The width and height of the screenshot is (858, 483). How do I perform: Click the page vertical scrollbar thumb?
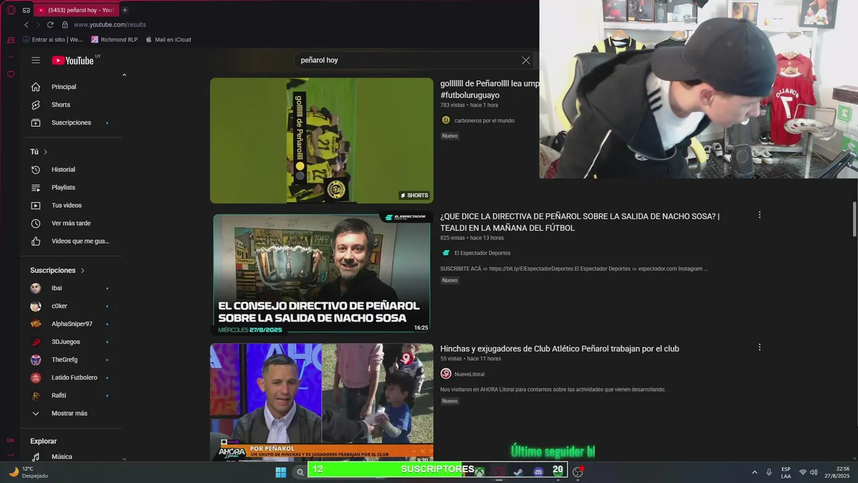(854, 219)
